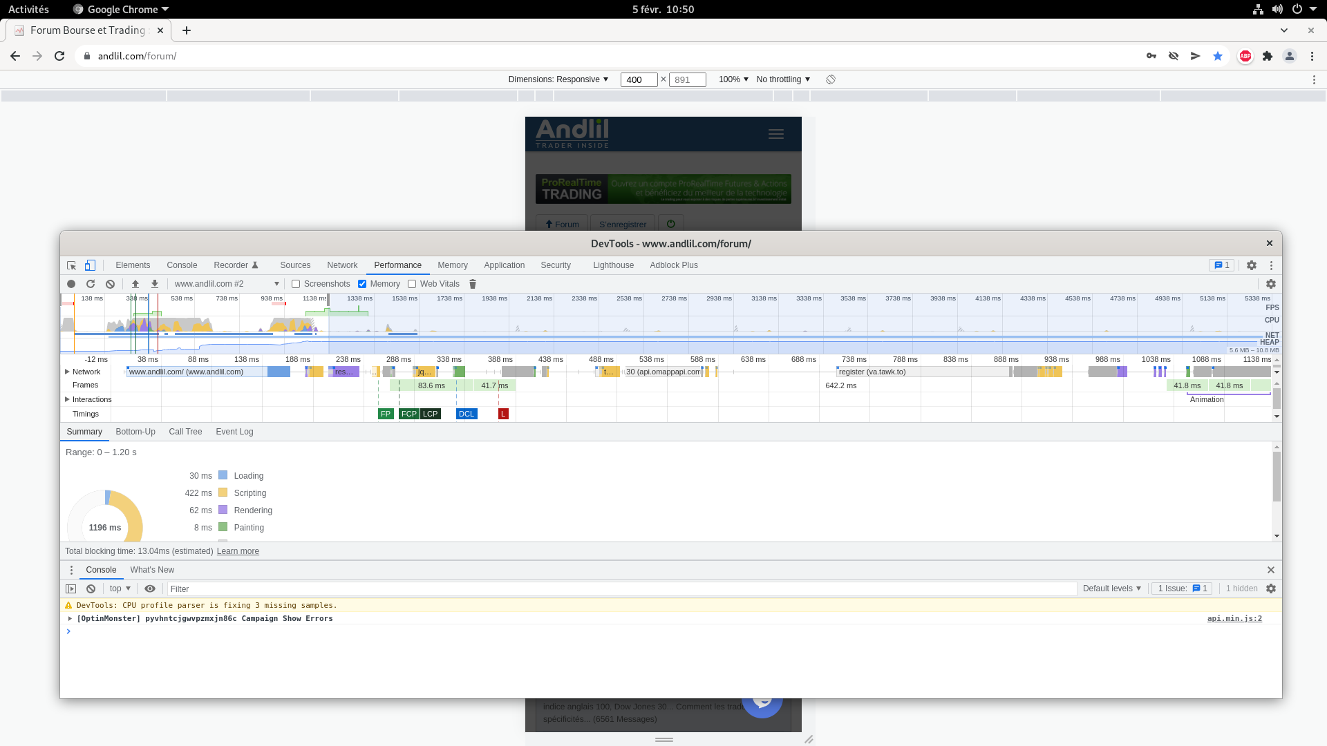Expand the Network track
The width and height of the screenshot is (1327, 746).
[x=67, y=372]
